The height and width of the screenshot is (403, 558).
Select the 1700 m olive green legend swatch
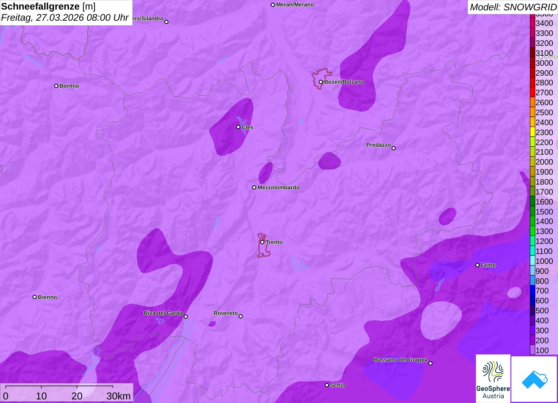click(532, 192)
